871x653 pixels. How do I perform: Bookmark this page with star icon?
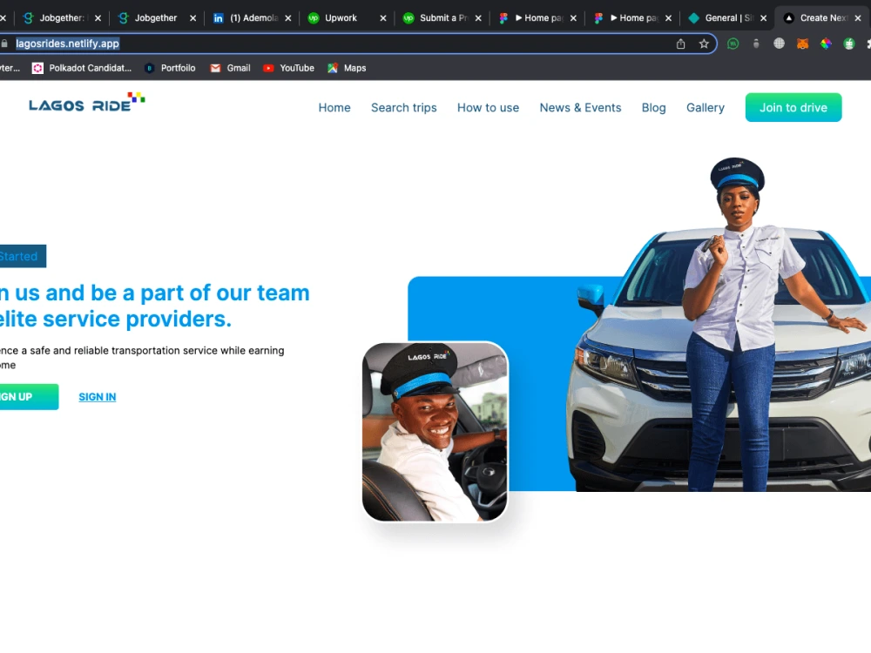coord(704,44)
